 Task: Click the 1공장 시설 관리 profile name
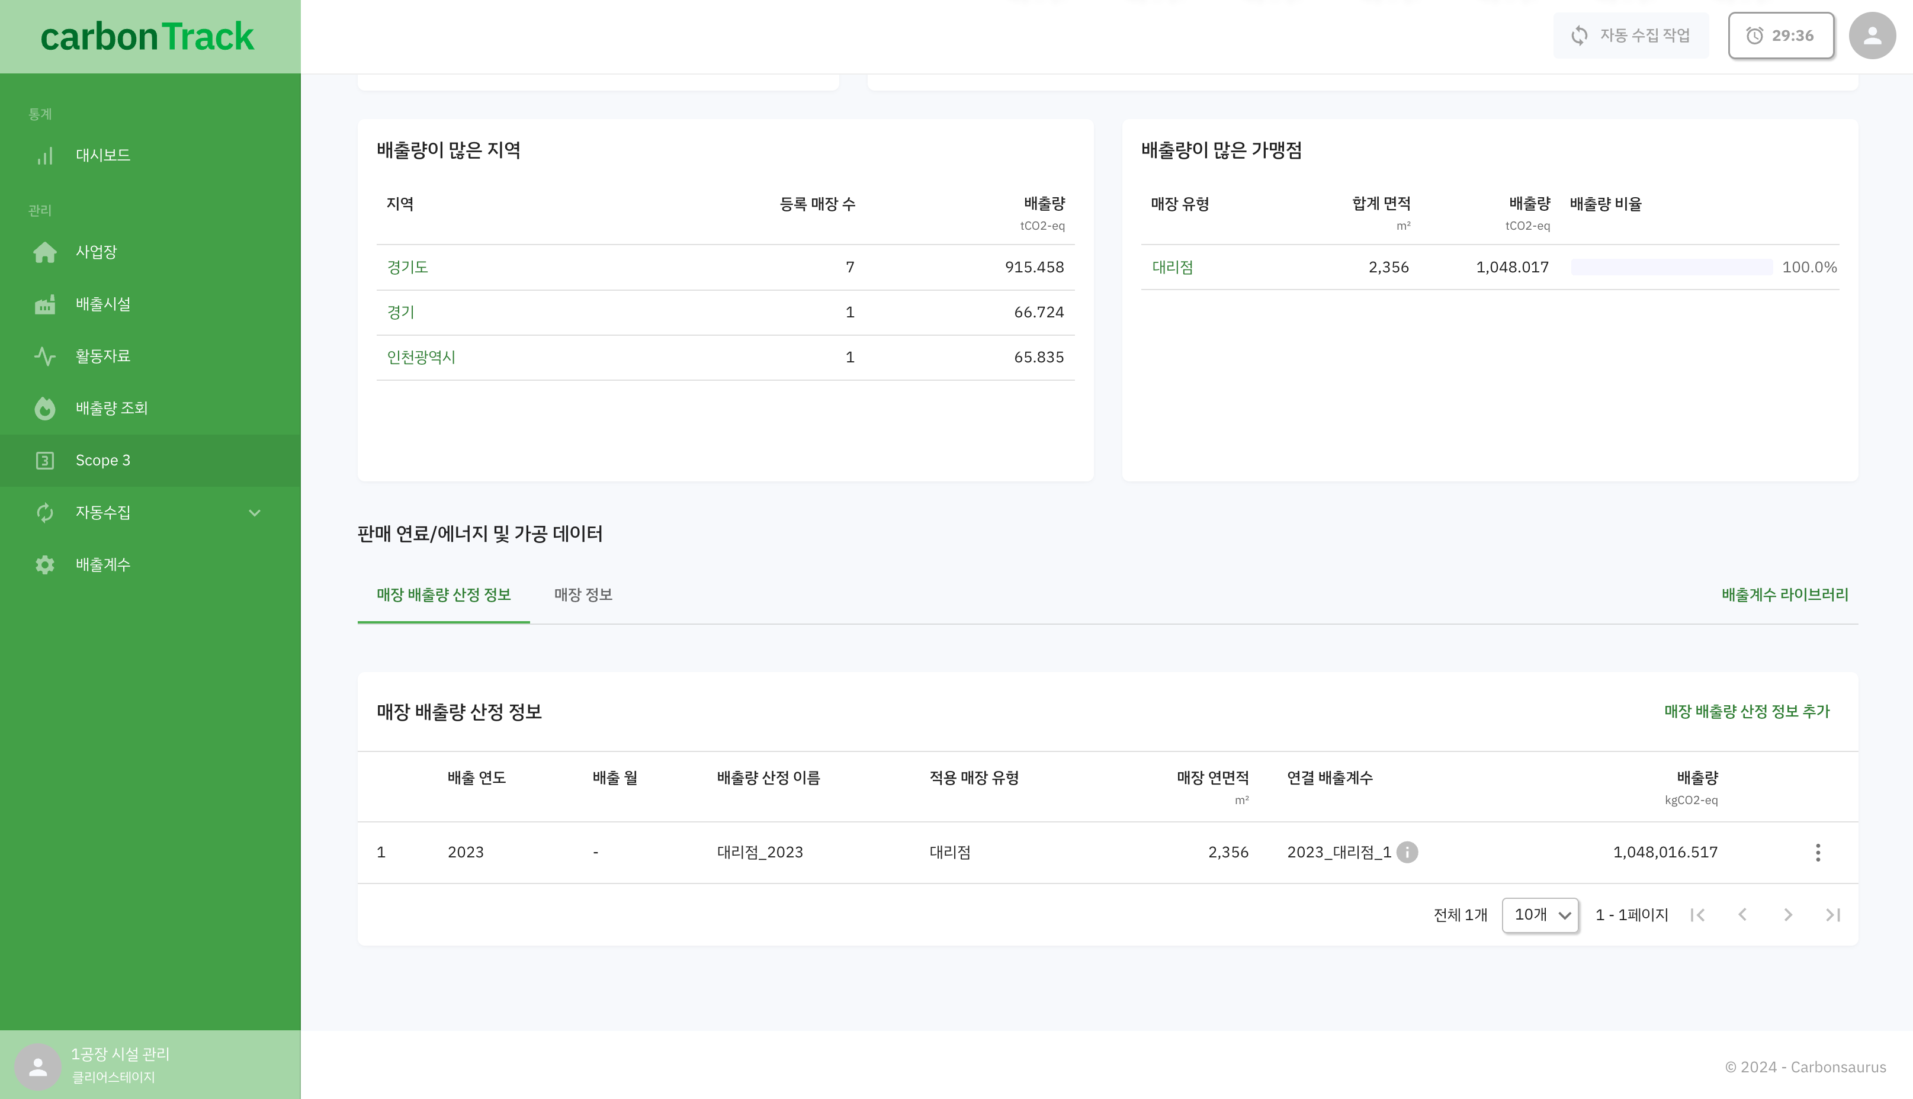tap(120, 1055)
